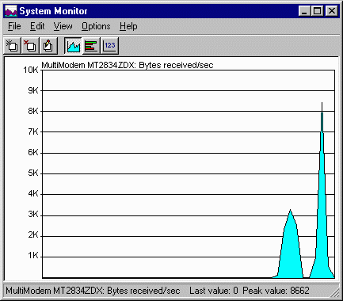
Task: Select the Bytes received/sec chart title
Action: pyautogui.click(x=128, y=65)
